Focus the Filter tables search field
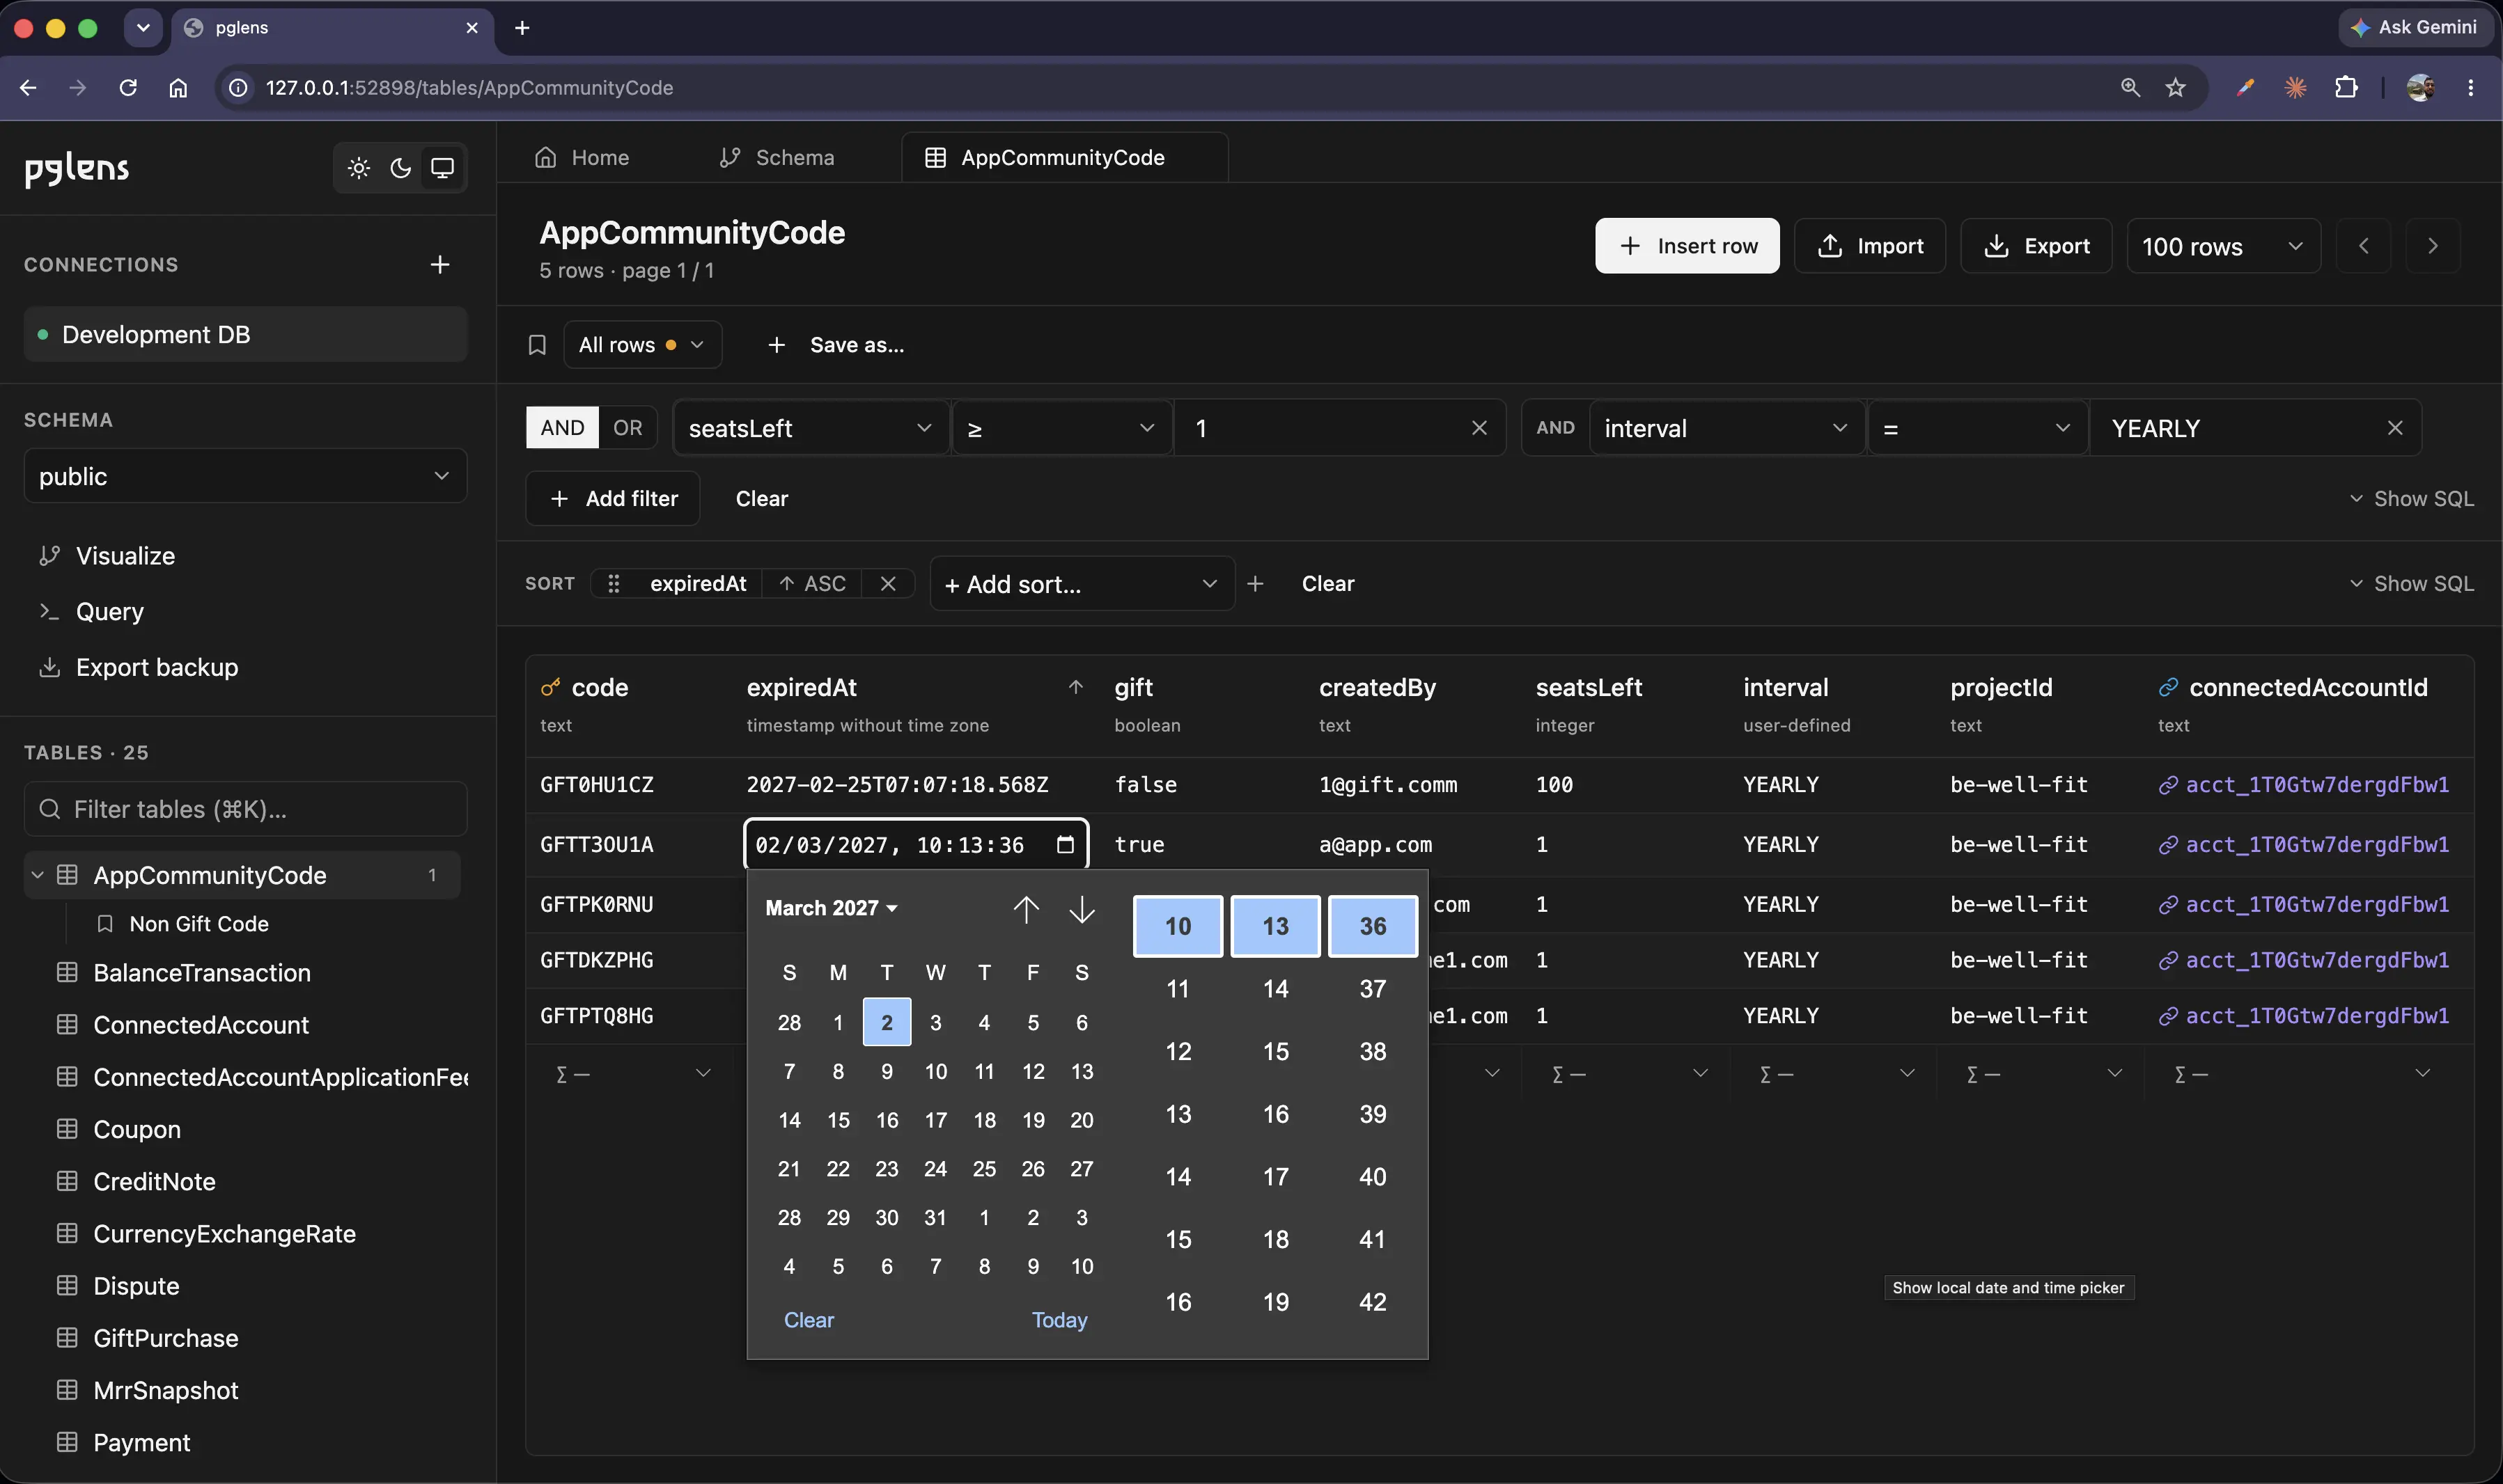Screen dimensions: 2503x1484 tap(245, 809)
